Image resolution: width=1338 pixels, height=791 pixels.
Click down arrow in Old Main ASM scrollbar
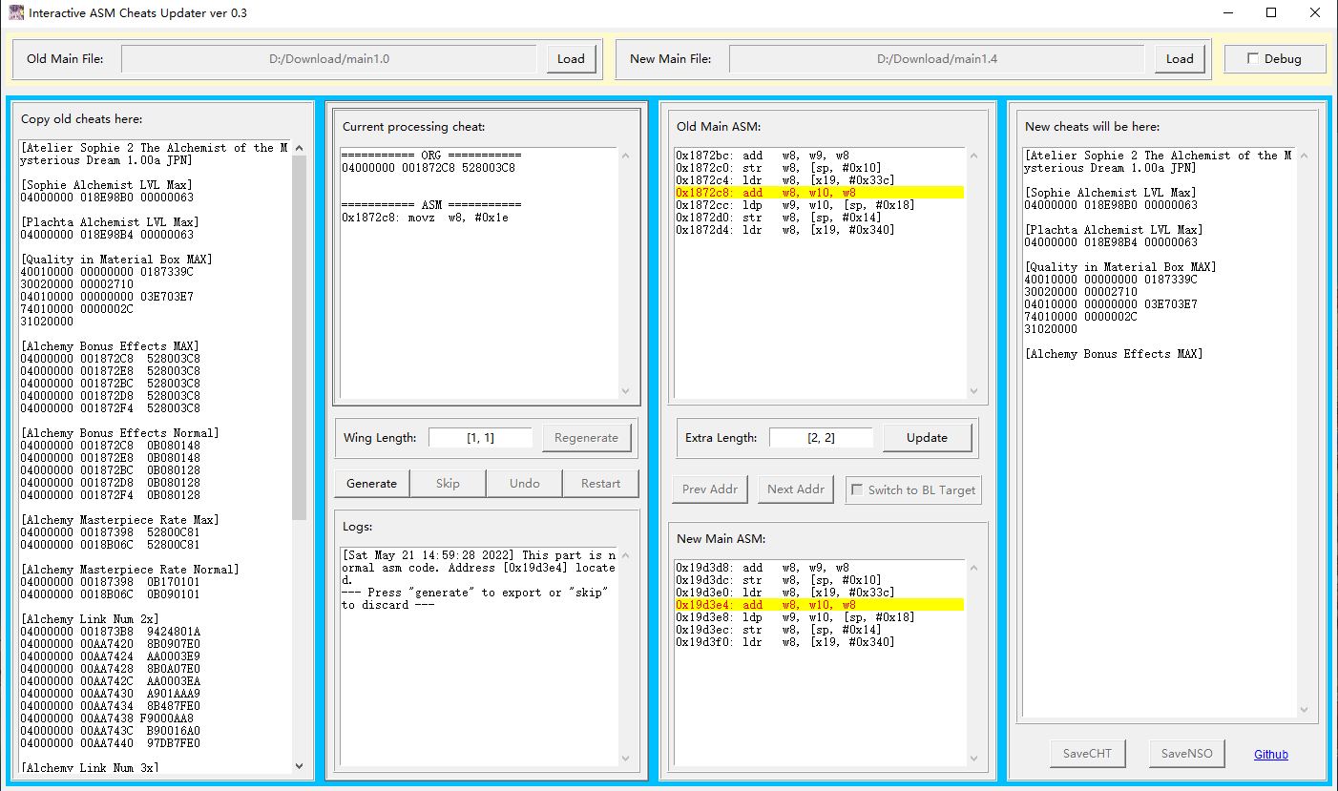[x=972, y=390]
